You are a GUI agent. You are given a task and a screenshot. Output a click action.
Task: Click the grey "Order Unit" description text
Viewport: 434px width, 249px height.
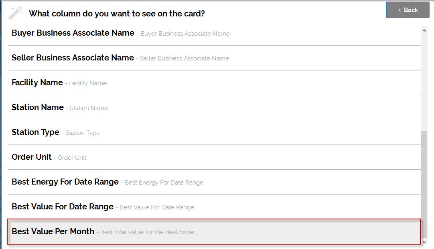click(72, 158)
